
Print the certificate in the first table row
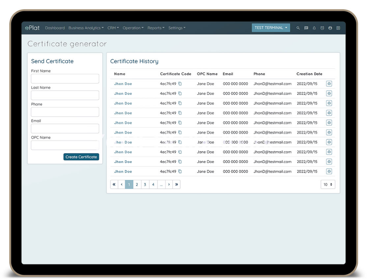tap(329, 84)
